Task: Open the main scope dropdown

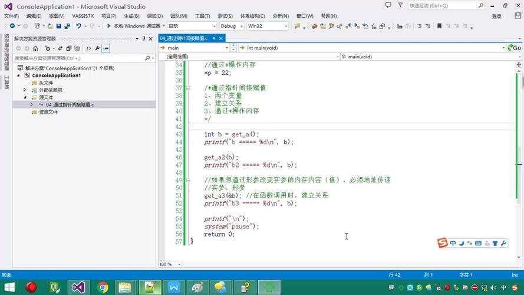Action: pyautogui.click(x=194, y=48)
